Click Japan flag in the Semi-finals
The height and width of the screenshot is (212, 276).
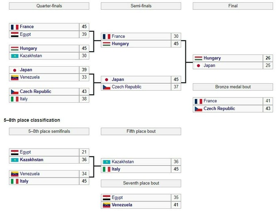pos(107,80)
